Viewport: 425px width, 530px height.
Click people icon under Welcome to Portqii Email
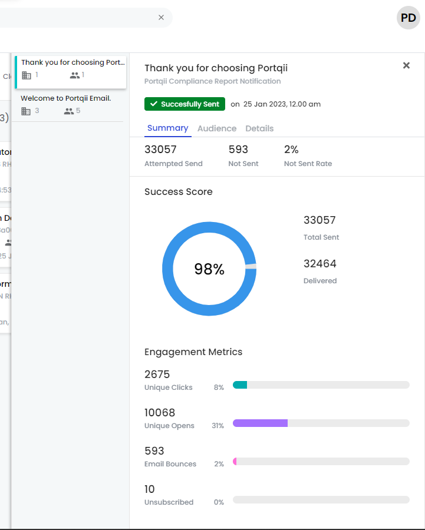[x=68, y=111]
